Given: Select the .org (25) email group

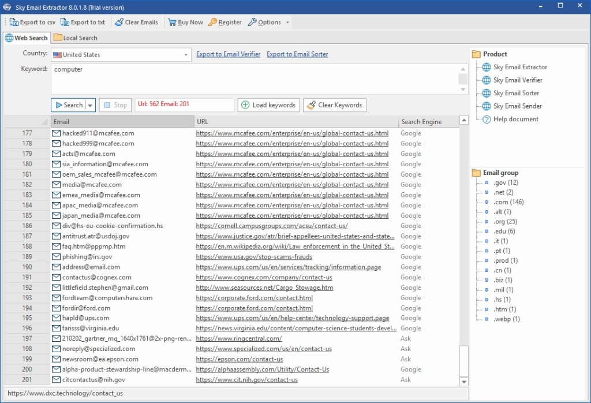Looking at the screenshot, I should (x=505, y=222).
